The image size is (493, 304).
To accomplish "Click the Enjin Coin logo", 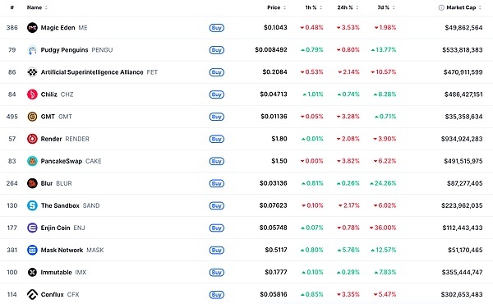I will (32, 228).
